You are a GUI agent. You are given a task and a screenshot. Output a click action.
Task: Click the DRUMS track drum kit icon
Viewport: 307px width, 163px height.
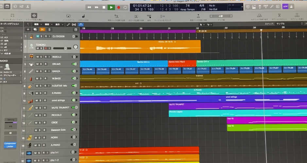[31, 64]
